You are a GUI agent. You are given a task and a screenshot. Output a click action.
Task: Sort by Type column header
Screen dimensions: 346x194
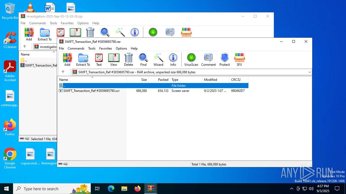click(186, 79)
